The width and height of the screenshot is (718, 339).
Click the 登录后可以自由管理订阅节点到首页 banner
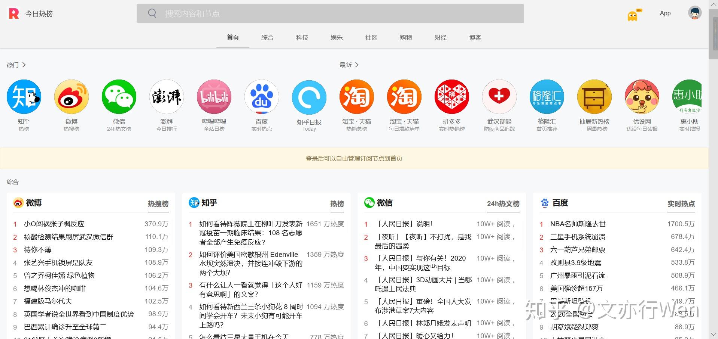[354, 158]
